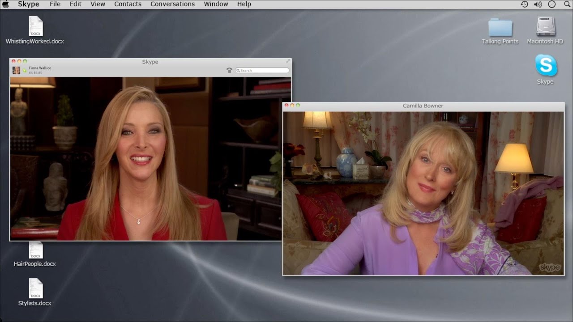Click the Skype credit balance amount
The image size is (573, 322).
(x=35, y=72)
